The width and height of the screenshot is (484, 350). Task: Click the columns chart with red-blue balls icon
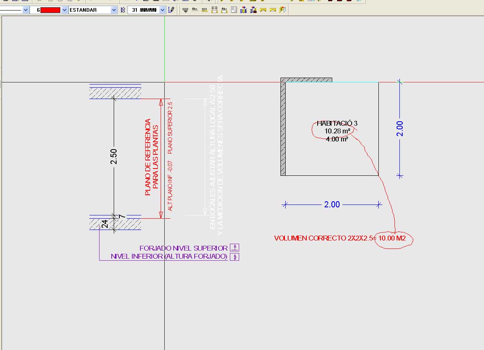point(244,10)
